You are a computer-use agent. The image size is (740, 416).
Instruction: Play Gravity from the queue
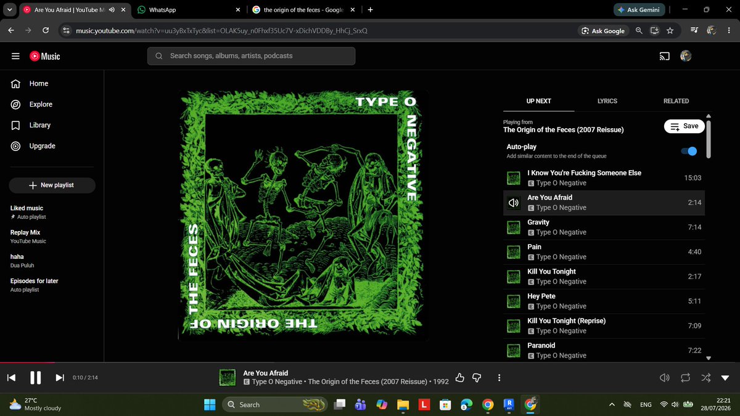tap(604, 227)
